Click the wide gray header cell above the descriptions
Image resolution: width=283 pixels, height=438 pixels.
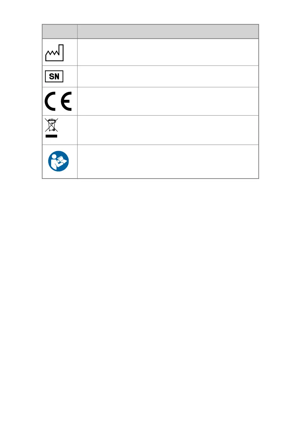tap(168, 31)
